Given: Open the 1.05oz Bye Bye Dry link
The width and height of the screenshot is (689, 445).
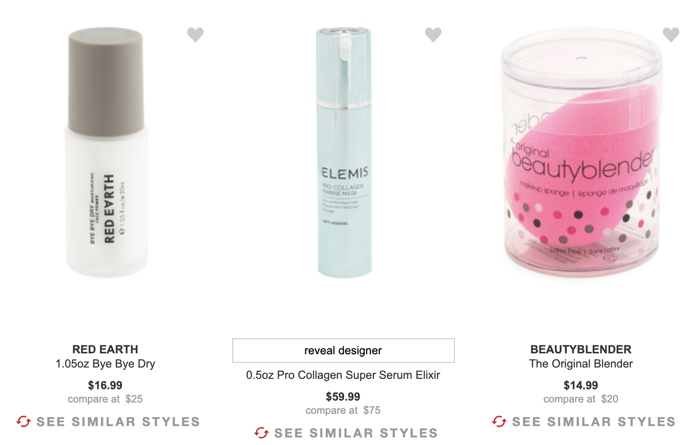Looking at the screenshot, I should point(105,364).
